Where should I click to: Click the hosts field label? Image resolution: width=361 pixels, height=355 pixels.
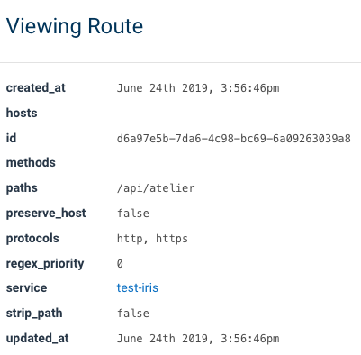click(22, 113)
